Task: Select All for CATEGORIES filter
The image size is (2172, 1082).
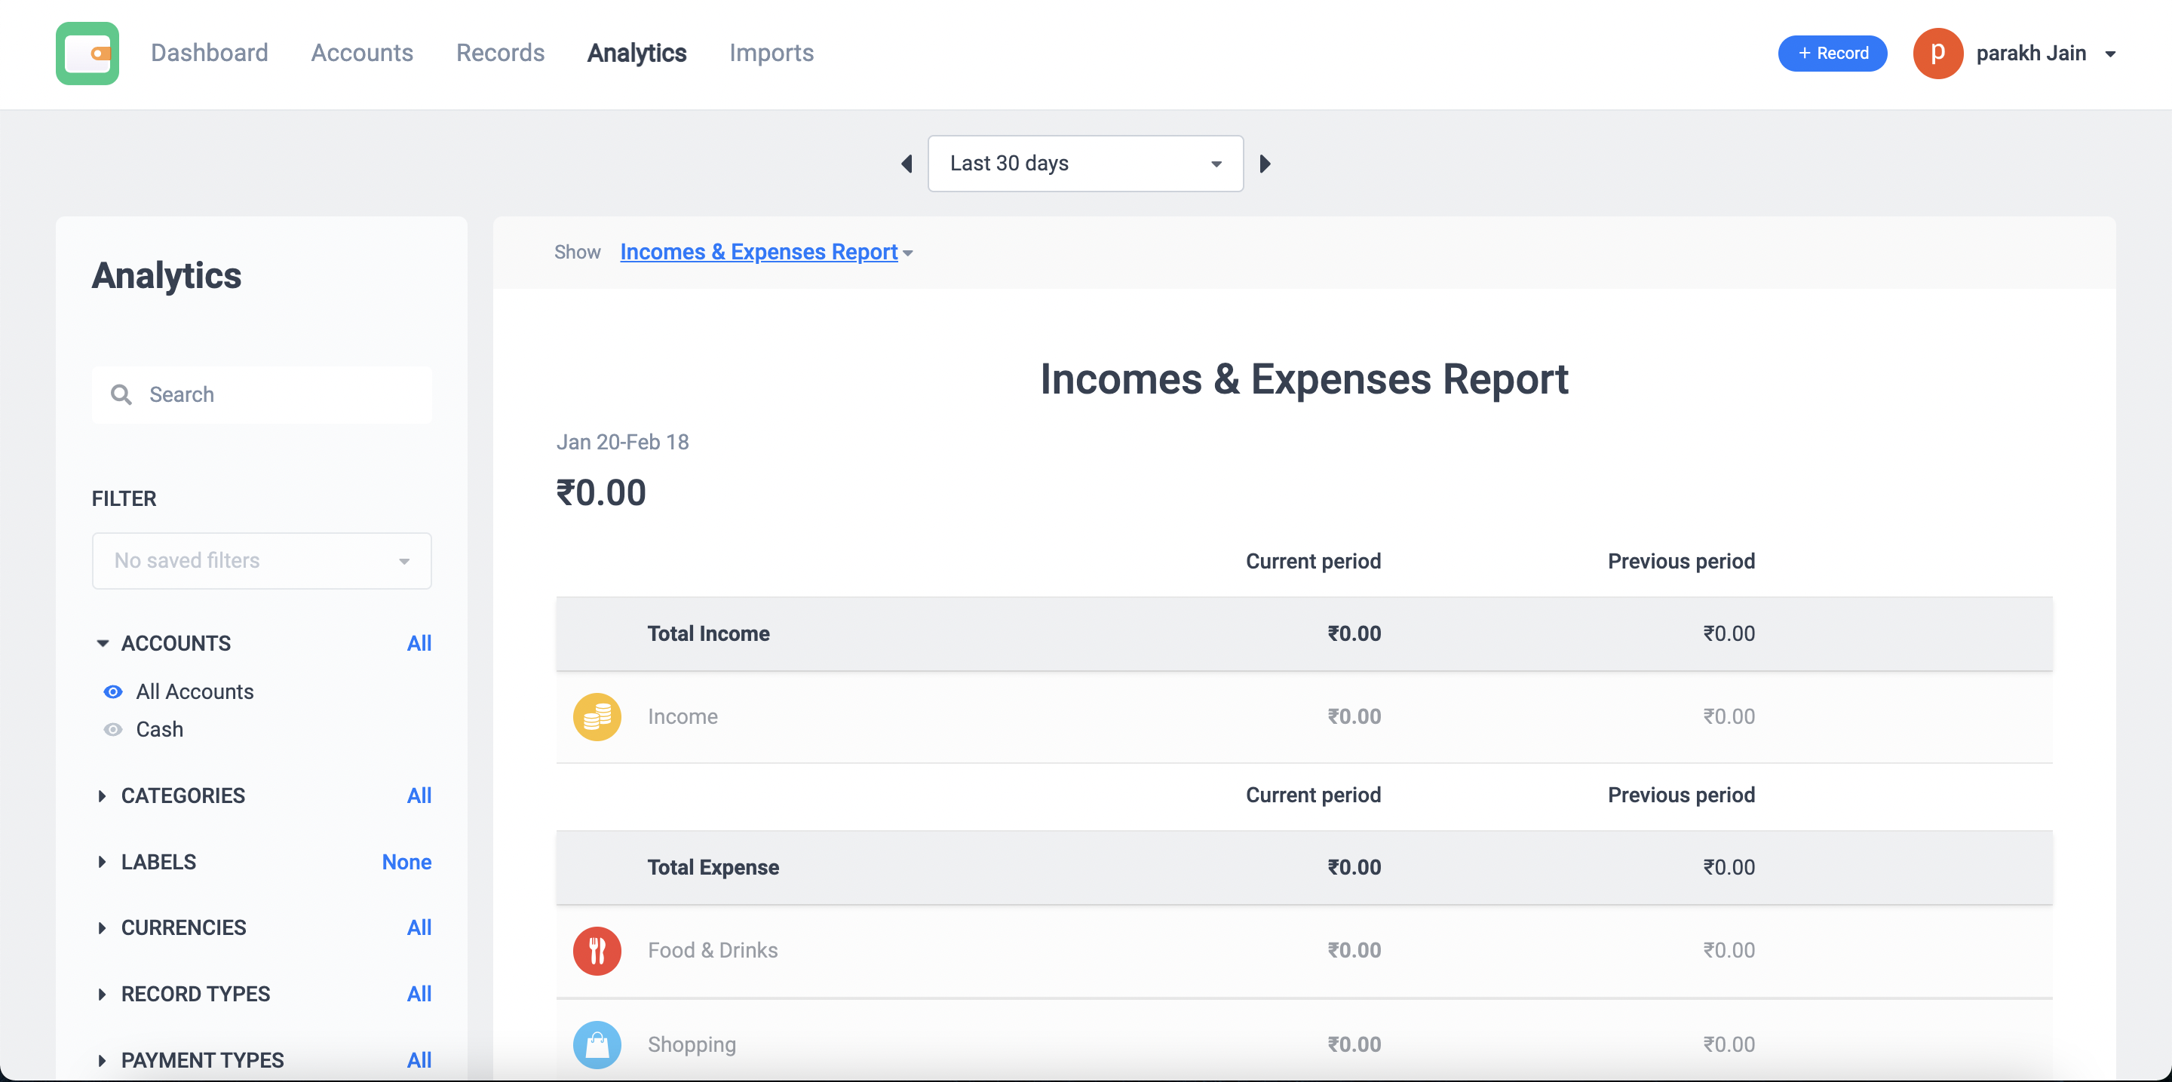Action: point(419,795)
